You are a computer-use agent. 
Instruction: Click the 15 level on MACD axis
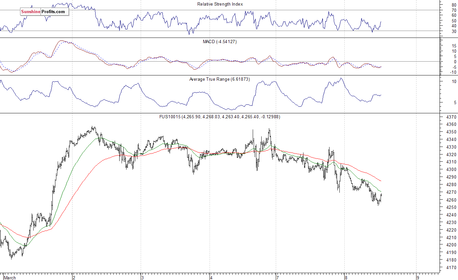[x=454, y=46]
